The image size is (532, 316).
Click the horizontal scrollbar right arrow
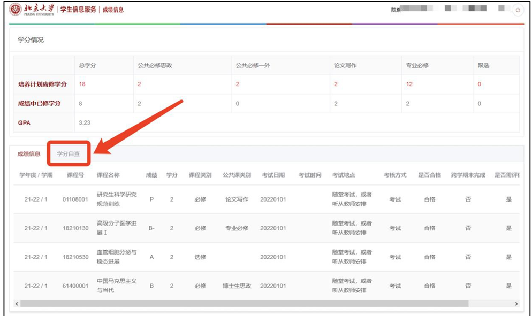tap(516, 304)
